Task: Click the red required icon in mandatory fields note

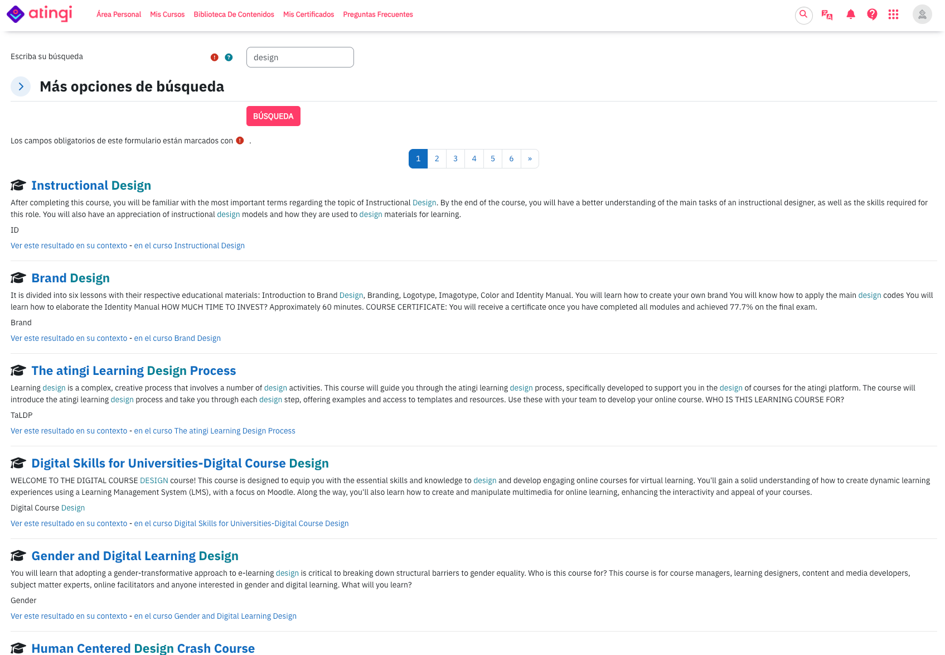Action: pyautogui.click(x=240, y=141)
